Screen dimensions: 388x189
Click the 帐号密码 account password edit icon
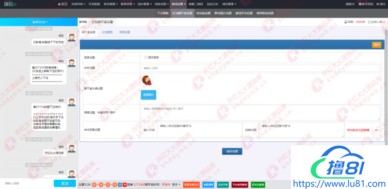point(360,4)
